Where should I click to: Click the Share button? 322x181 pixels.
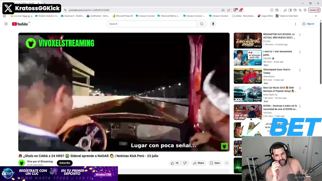198,163
